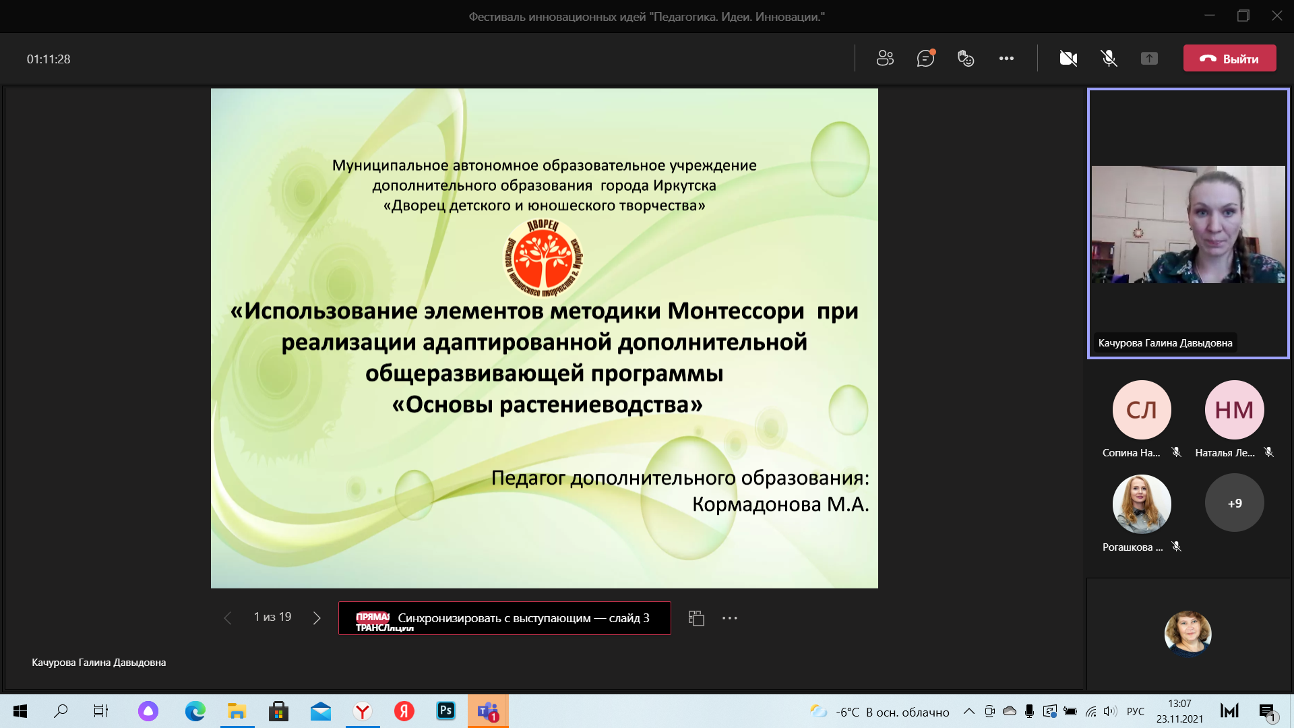The height and width of the screenshot is (728, 1294).
Task: Show hidden system tray icons
Action: [x=968, y=711]
